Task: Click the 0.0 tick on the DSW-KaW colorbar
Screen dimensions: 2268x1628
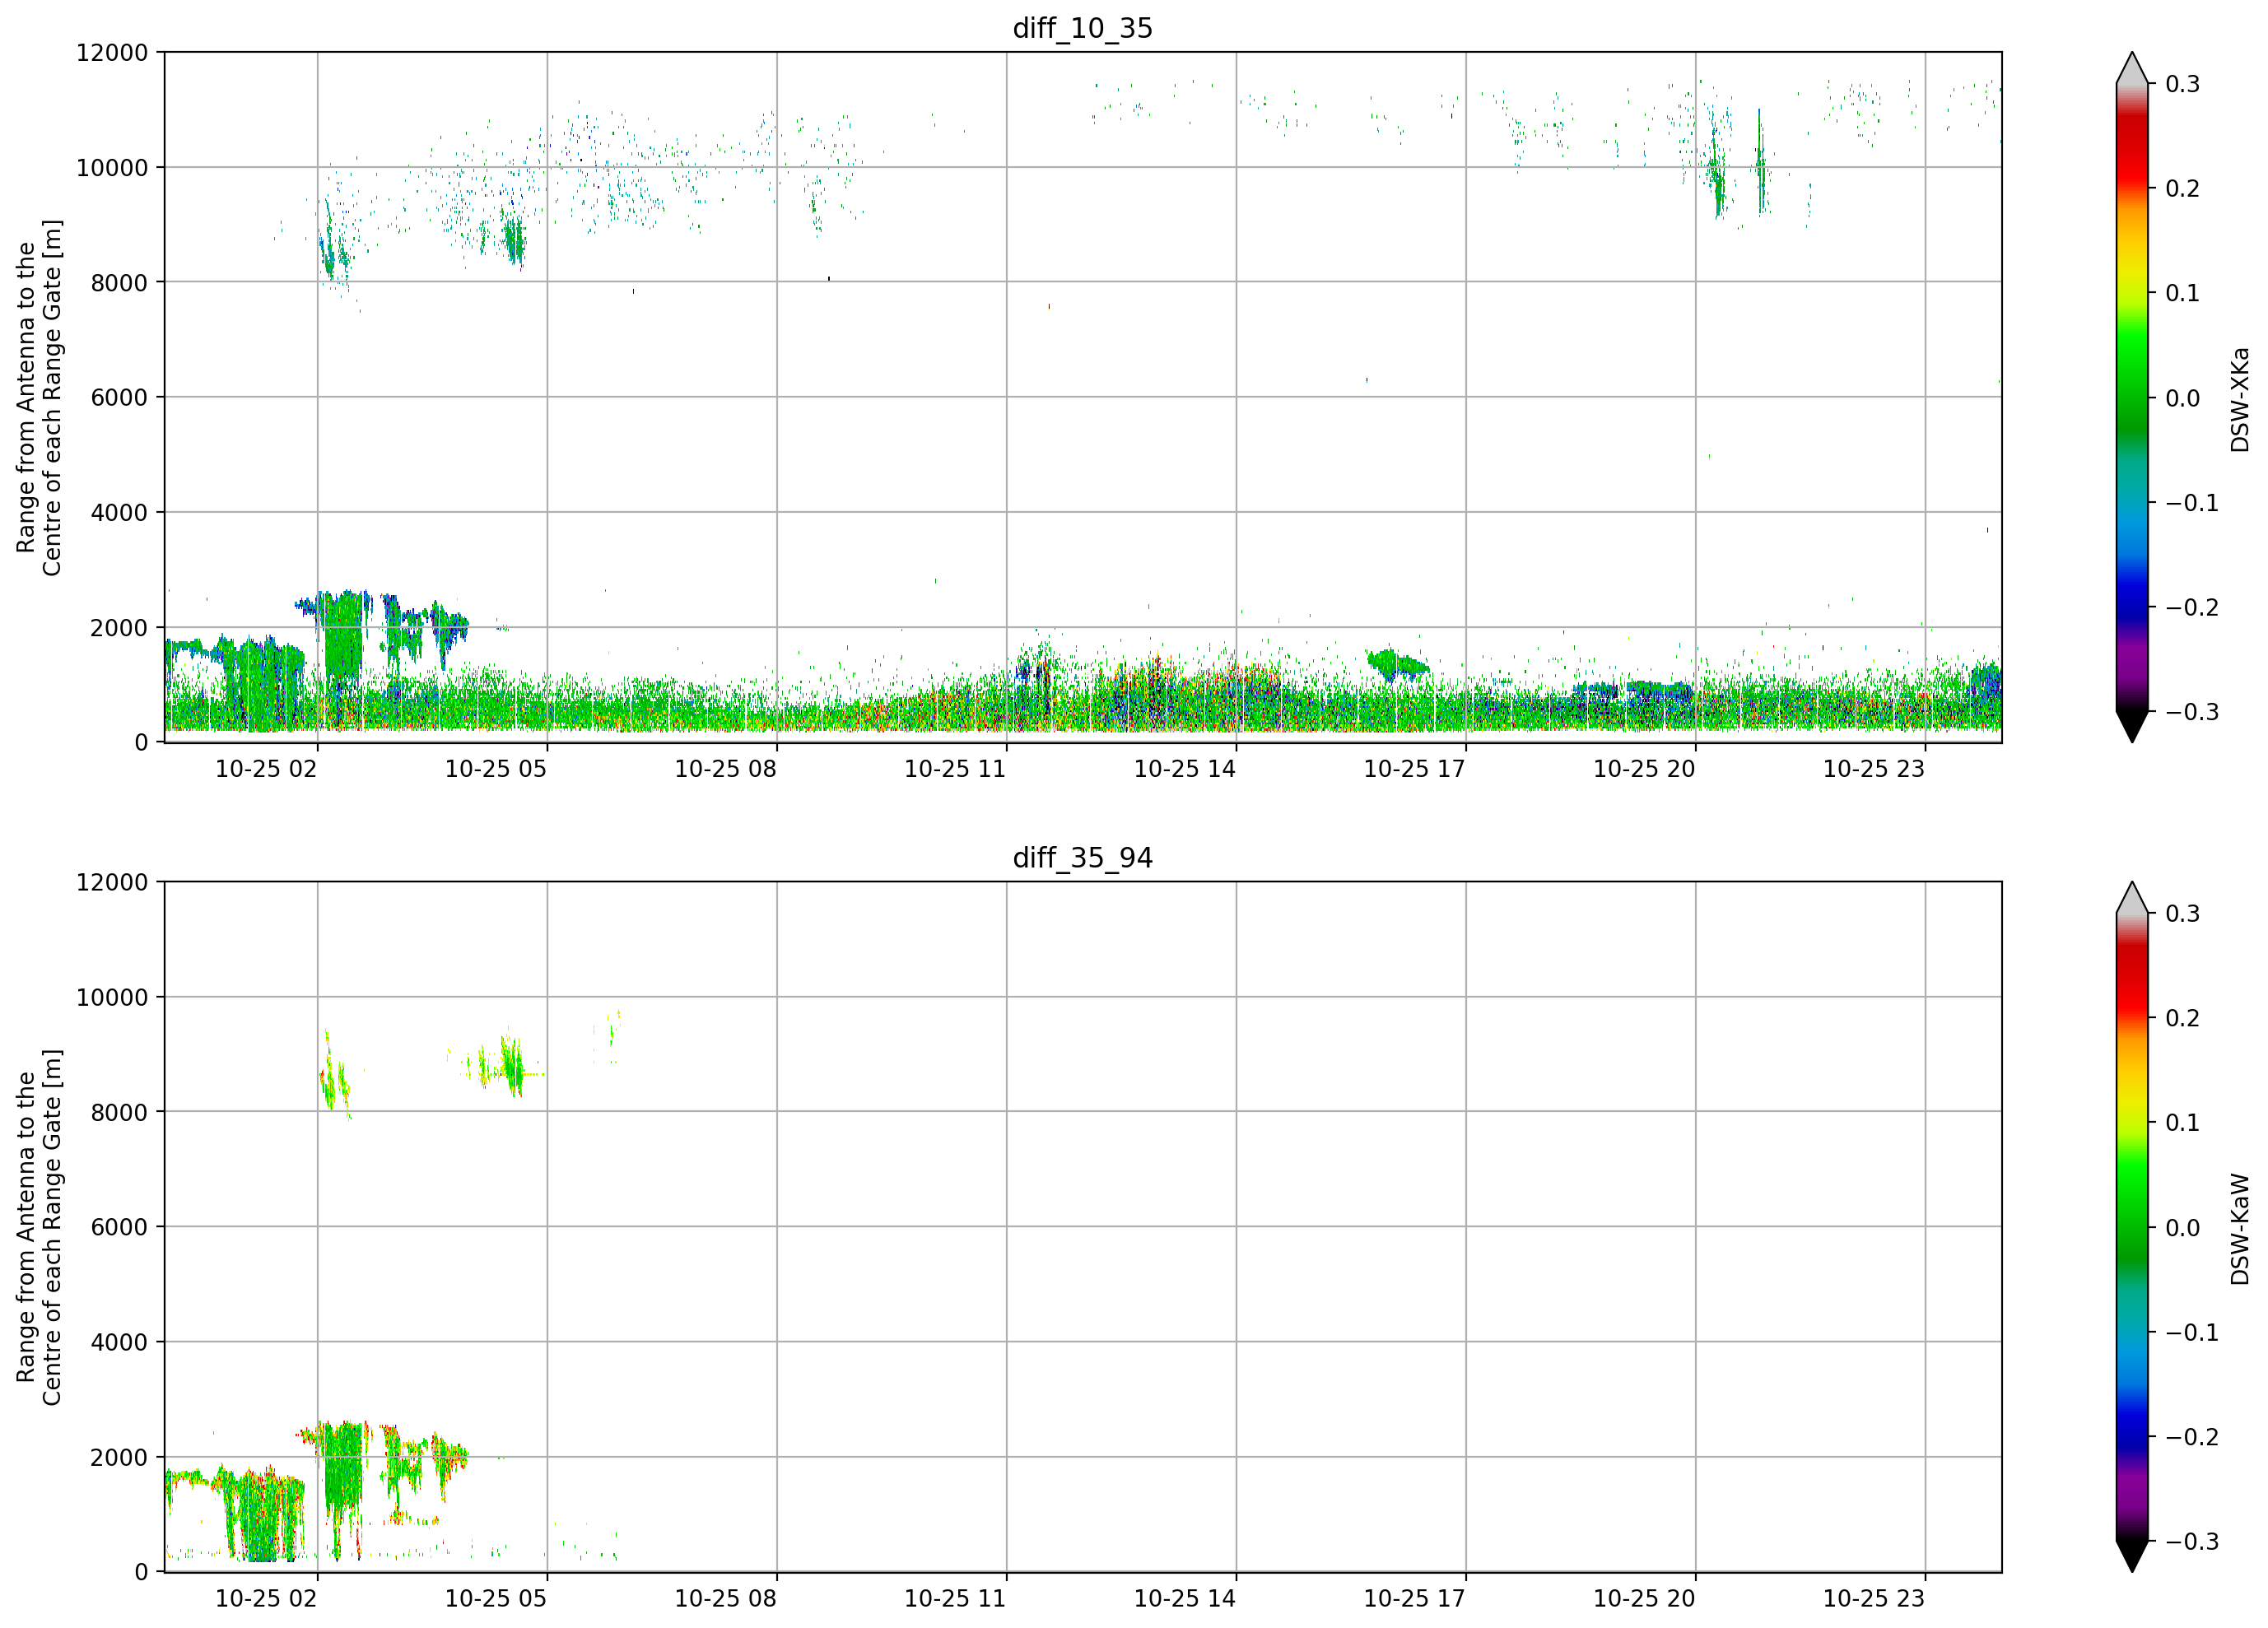Action: click(2183, 1228)
